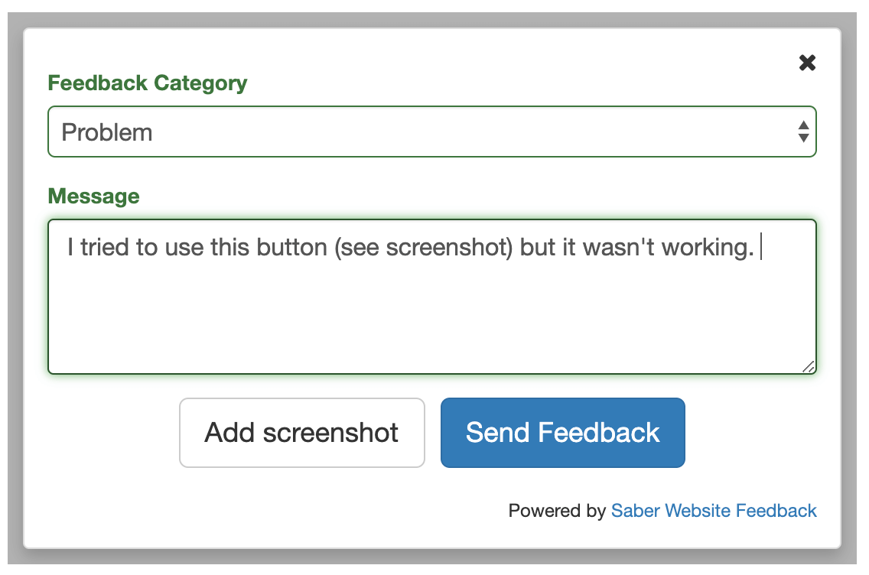
Task: Click the word "Feedback" on the blue button
Action: coord(599,433)
